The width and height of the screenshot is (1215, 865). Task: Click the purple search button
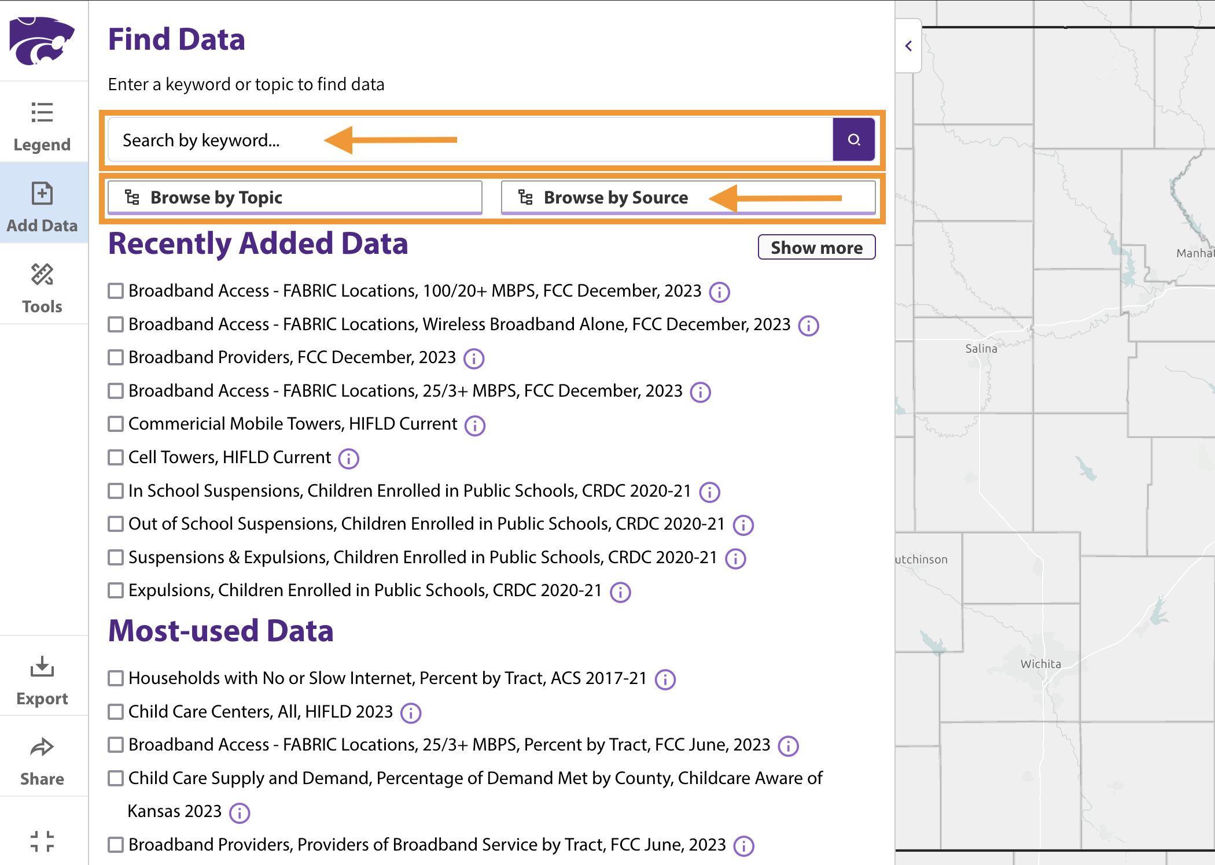tap(853, 139)
